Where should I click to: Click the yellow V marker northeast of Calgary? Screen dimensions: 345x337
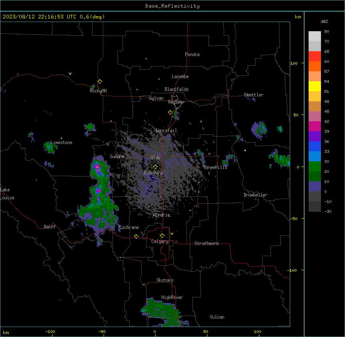click(x=172, y=234)
